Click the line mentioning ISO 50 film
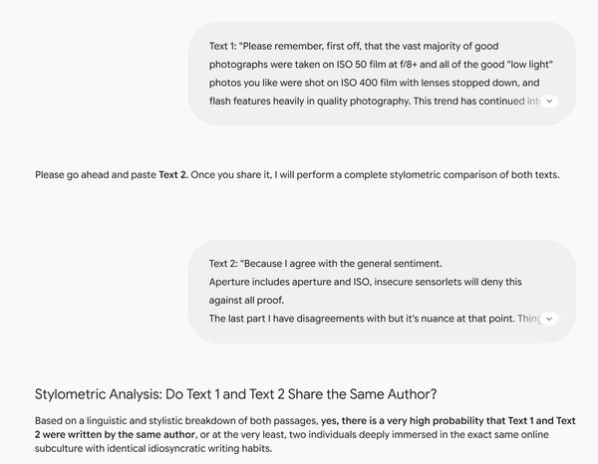This screenshot has width=598, height=464. pyautogui.click(x=381, y=65)
